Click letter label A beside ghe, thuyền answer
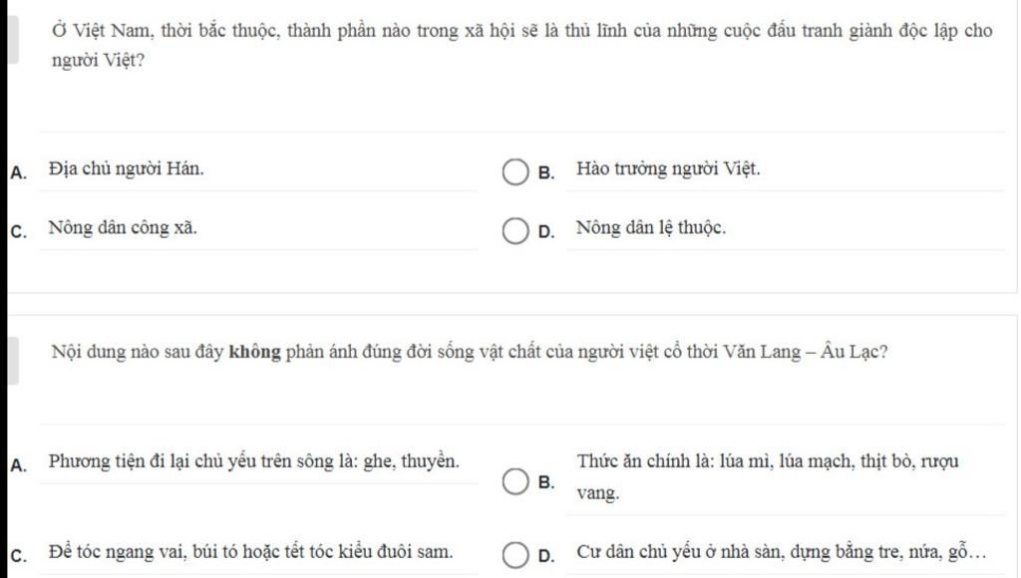1021x578 pixels. [x=19, y=465]
